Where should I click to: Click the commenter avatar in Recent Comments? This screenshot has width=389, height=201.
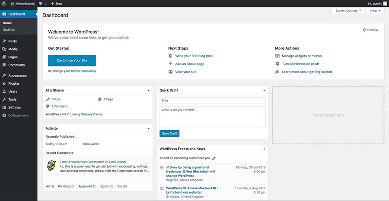click(51, 166)
